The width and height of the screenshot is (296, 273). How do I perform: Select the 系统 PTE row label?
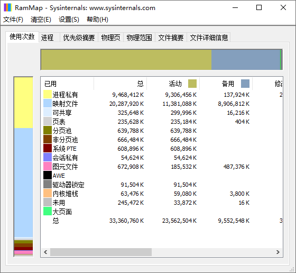tap(64, 149)
